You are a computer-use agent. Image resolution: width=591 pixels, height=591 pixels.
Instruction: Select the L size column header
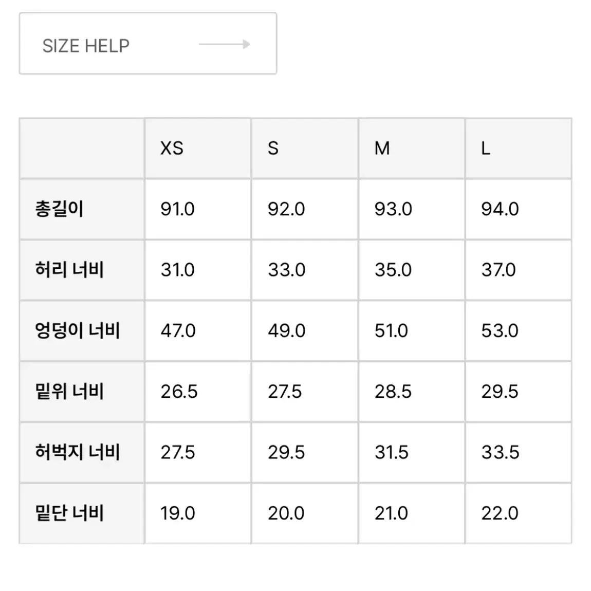click(518, 149)
